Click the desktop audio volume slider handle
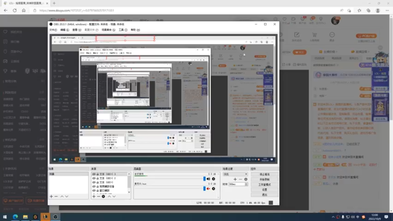 [x=204, y=179]
